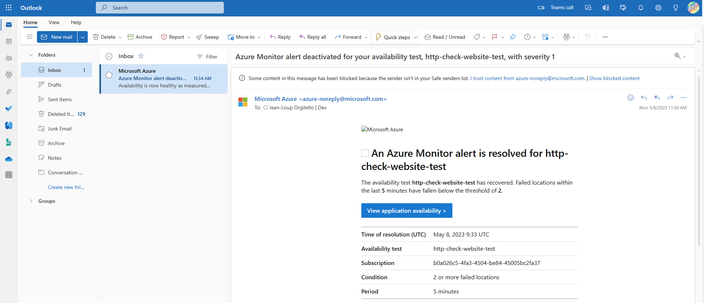Open the notifications bell icon
The height and width of the screenshot is (303, 704).
point(641,8)
